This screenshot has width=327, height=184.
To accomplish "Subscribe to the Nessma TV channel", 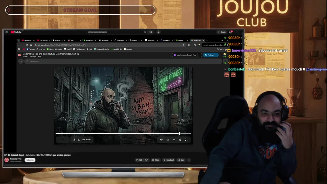I will point(30,160).
